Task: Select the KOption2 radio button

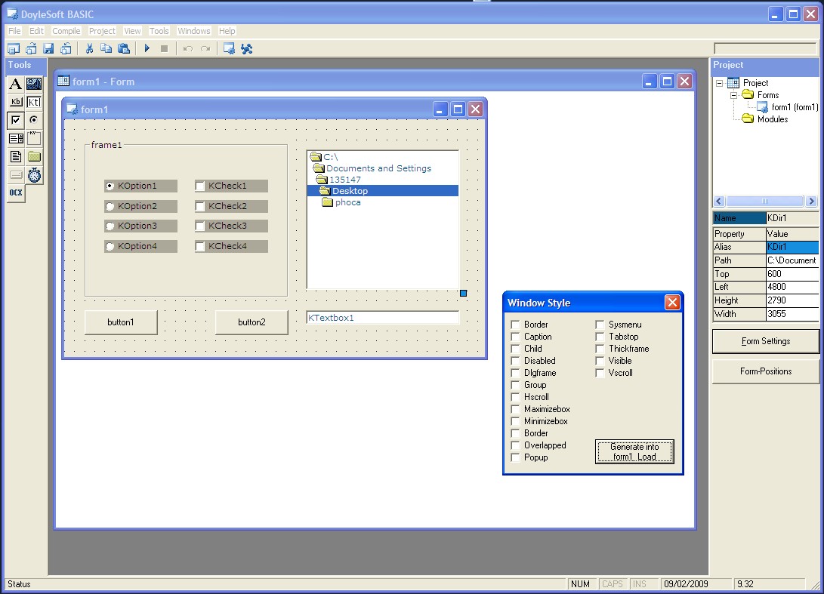Action: coord(110,206)
